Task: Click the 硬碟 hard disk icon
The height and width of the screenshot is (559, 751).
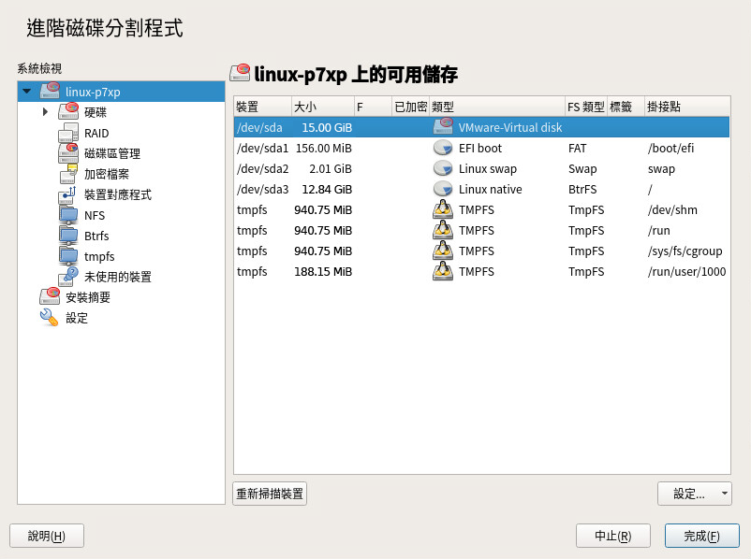Action: (68, 111)
